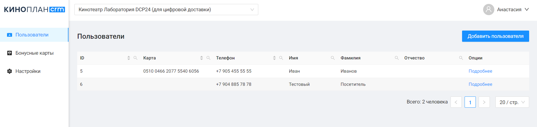Go to Настройки in the sidebar
The height and width of the screenshot is (127, 537).
click(x=28, y=71)
